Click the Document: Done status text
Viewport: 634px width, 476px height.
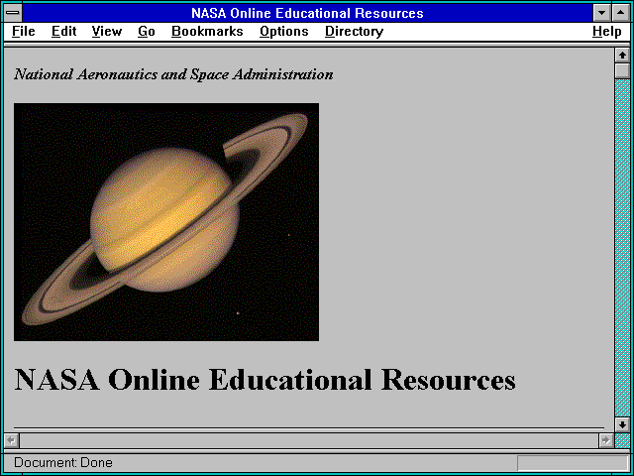click(x=63, y=462)
